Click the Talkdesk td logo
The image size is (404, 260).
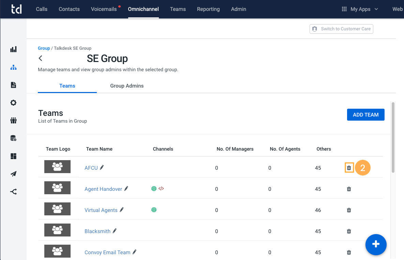coord(16,9)
